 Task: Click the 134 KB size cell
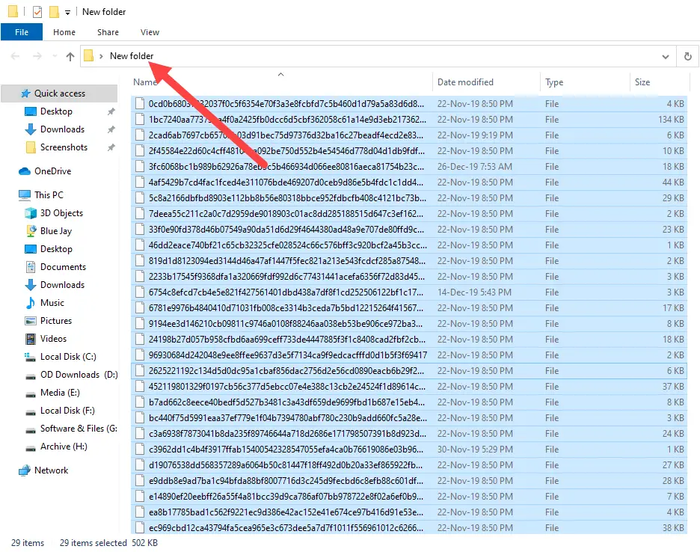click(671, 119)
